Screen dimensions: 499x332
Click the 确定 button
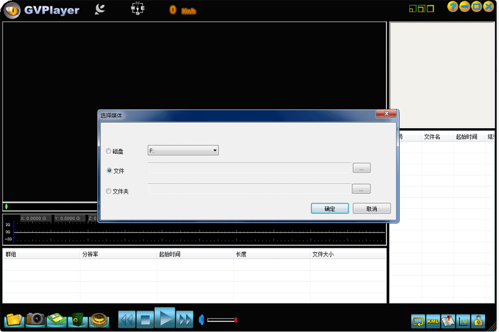pyautogui.click(x=330, y=209)
